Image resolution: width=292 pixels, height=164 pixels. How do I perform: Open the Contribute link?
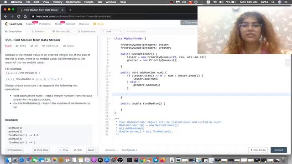coord(130,150)
